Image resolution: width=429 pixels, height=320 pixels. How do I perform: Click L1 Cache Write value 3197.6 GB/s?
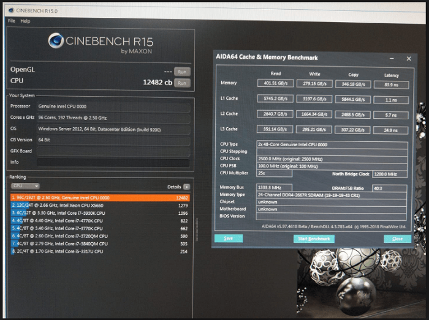314,99
